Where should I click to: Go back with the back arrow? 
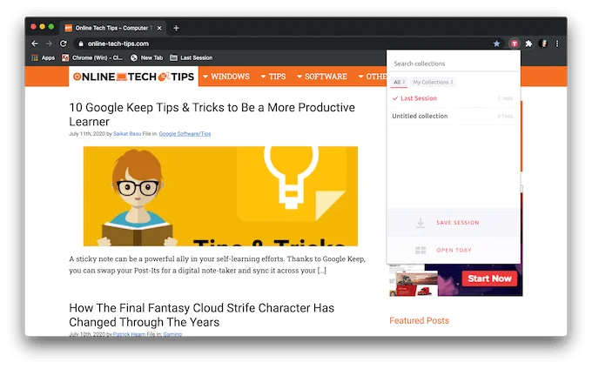tap(35, 44)
